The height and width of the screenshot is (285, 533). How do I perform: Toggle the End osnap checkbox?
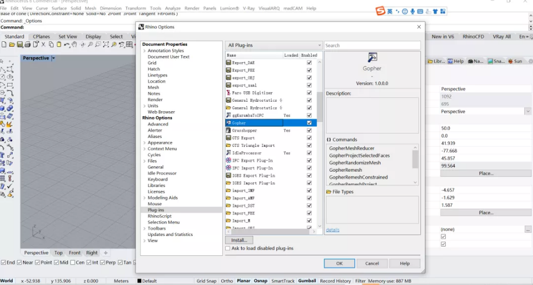pyautogui.click(x=3, y=262)
